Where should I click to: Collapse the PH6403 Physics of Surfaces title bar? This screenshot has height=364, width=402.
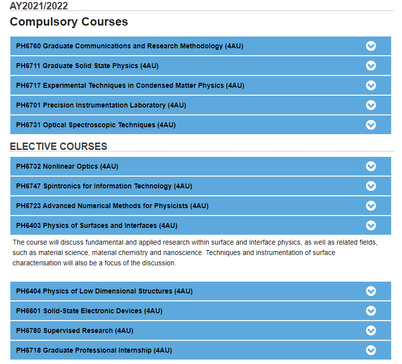coord(201,225)
